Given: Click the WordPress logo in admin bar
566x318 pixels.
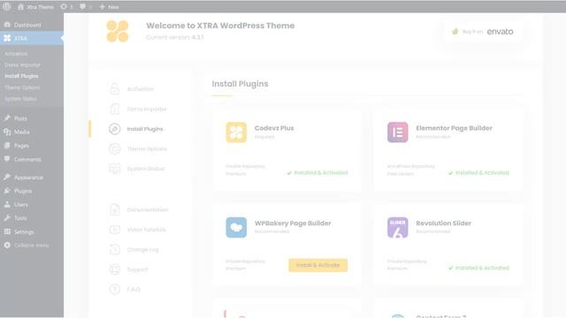Looking at the screenshot, I should click(6, 6).
